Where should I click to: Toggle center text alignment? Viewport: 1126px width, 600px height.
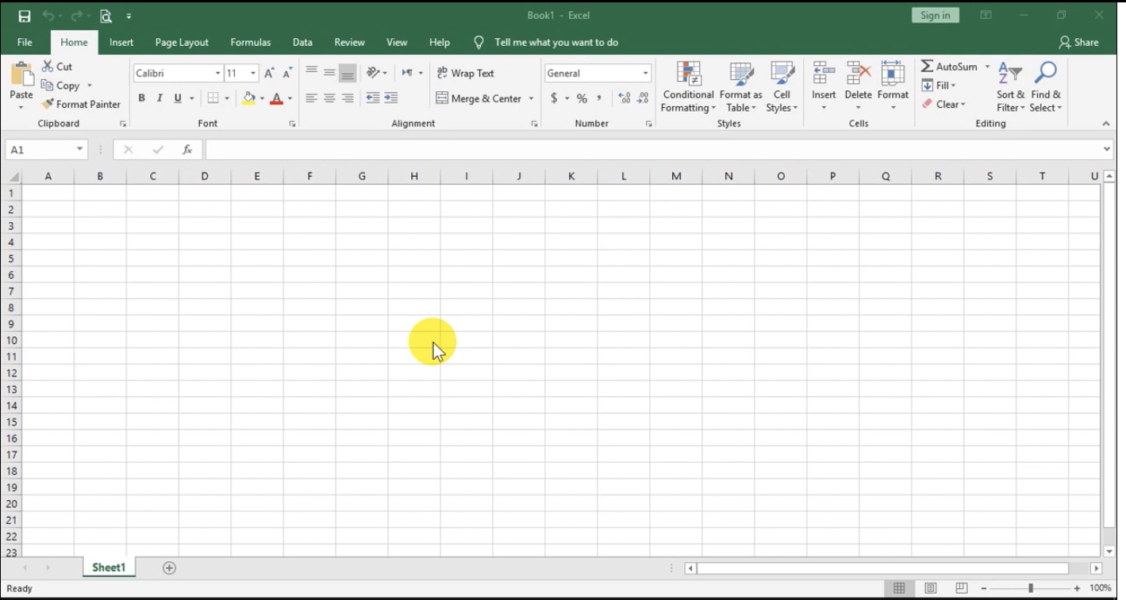coord(329,98)
